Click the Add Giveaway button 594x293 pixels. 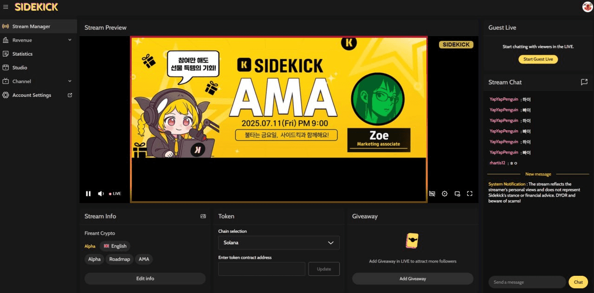413,279
